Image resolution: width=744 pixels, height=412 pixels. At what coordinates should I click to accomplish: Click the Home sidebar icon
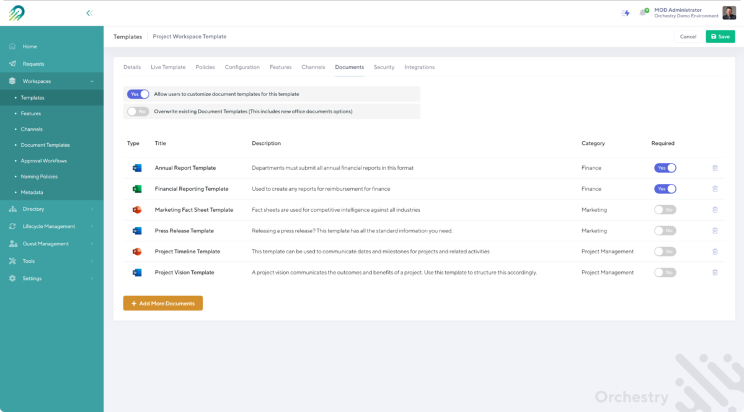tap(12, 46)
